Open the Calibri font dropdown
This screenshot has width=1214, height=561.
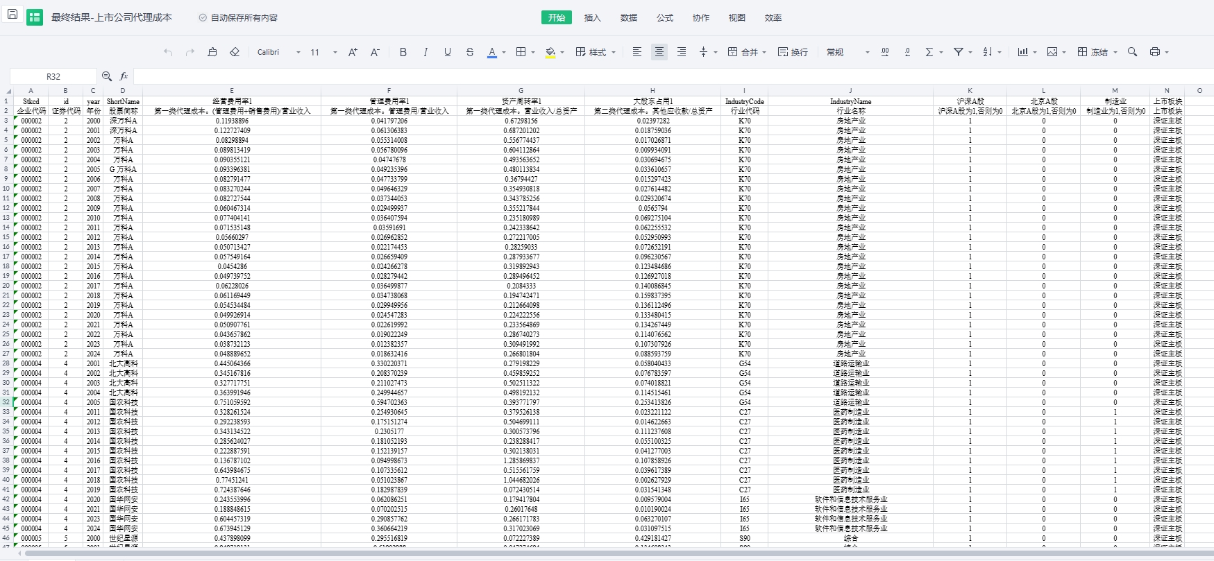(x=279, y=52)
